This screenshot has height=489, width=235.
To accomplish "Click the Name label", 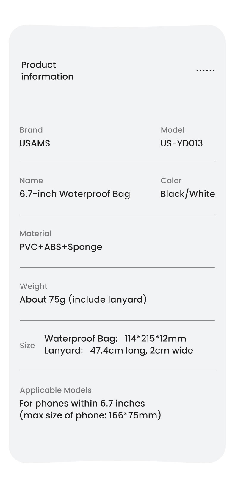I will pyautogui.click(x=31, y=181).
